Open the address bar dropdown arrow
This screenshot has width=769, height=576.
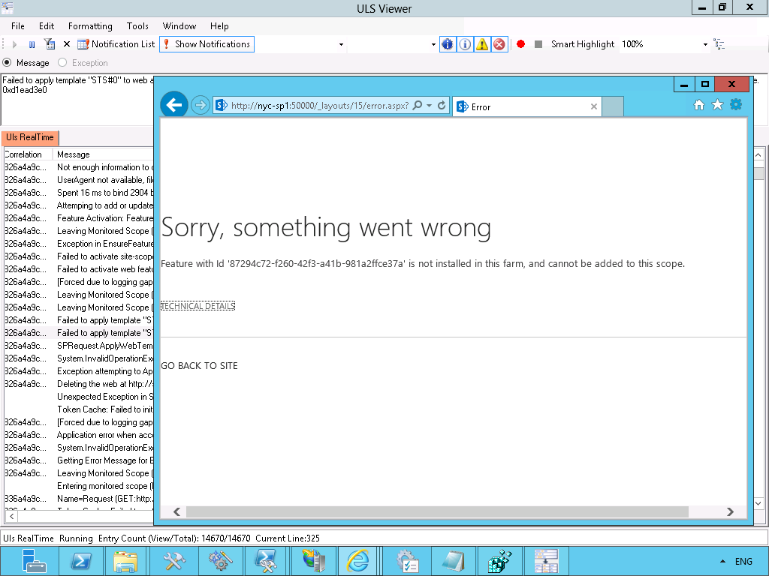pos(429,105)
